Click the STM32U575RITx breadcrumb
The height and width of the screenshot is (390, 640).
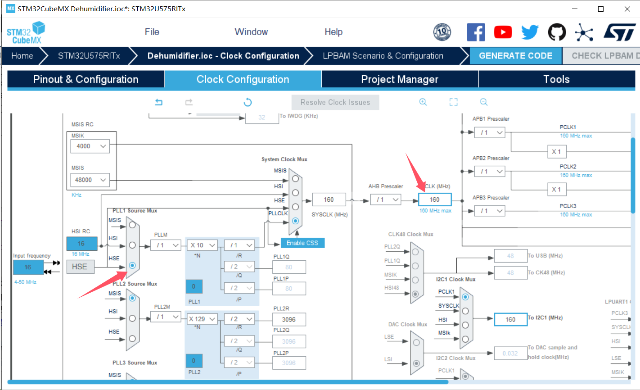(89, 56)
